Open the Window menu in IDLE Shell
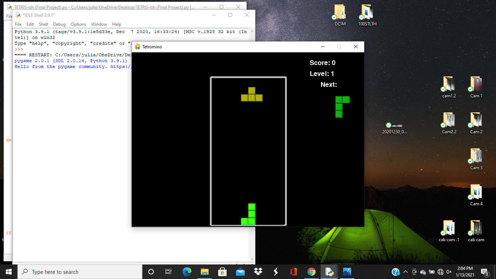496x279 pixels. click(99, 24)
